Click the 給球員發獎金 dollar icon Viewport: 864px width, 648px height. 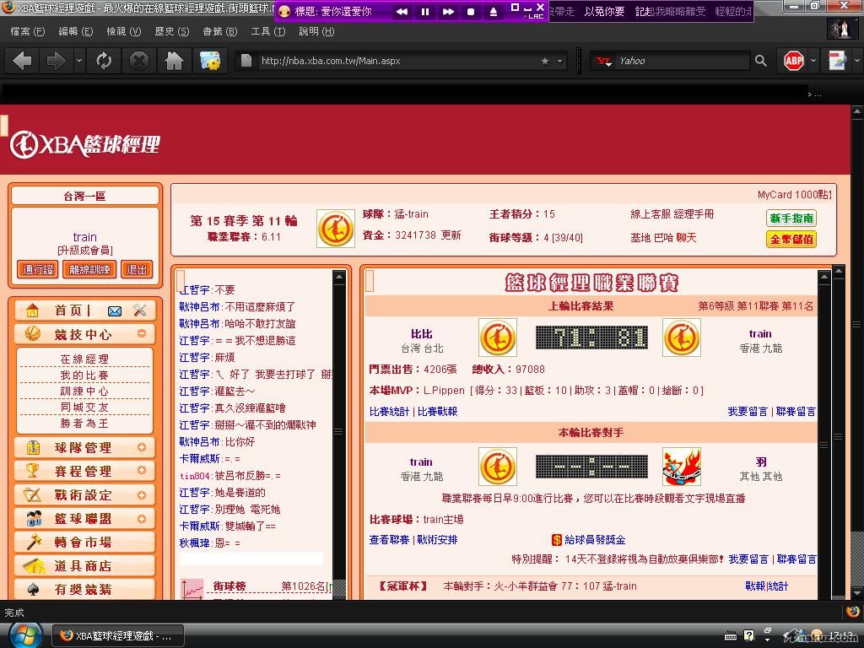557,540
